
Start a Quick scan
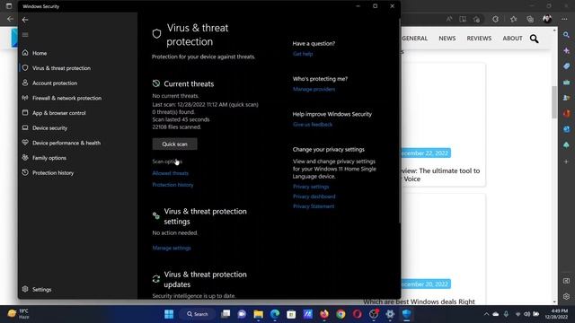[x=174, y=144]
